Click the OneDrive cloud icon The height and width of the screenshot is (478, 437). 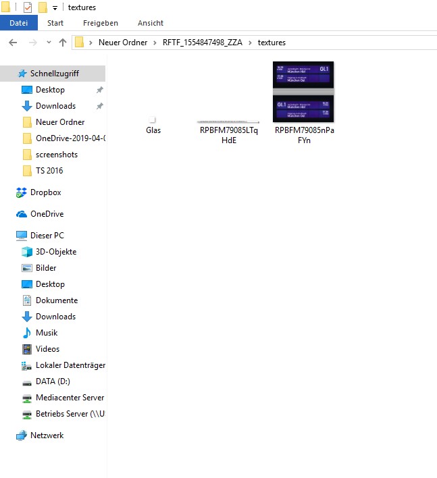pyautogui.click(x=22, y=214)
